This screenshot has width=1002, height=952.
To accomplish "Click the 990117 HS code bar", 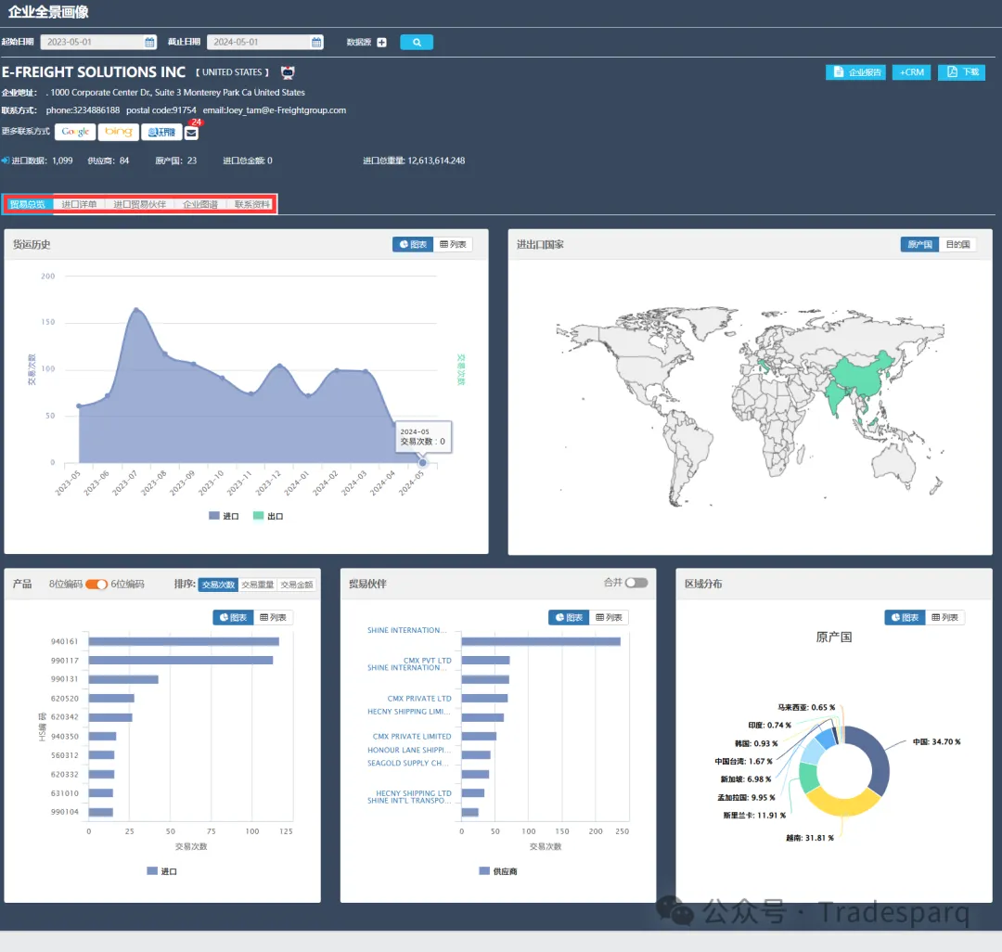I will click(181, 660).
